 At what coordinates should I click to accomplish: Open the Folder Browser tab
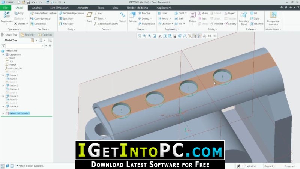point(28,35)
